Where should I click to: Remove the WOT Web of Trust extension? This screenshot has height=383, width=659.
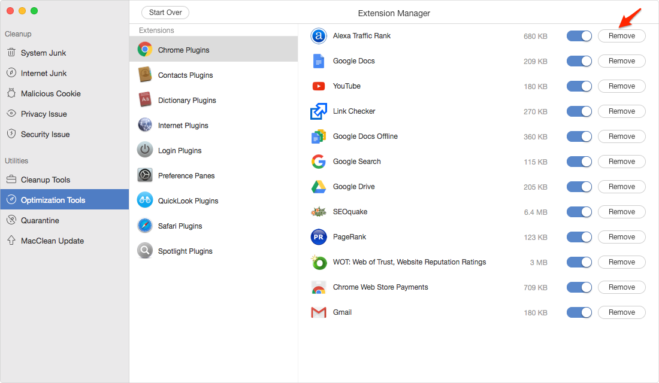click(x=622, y=262)
